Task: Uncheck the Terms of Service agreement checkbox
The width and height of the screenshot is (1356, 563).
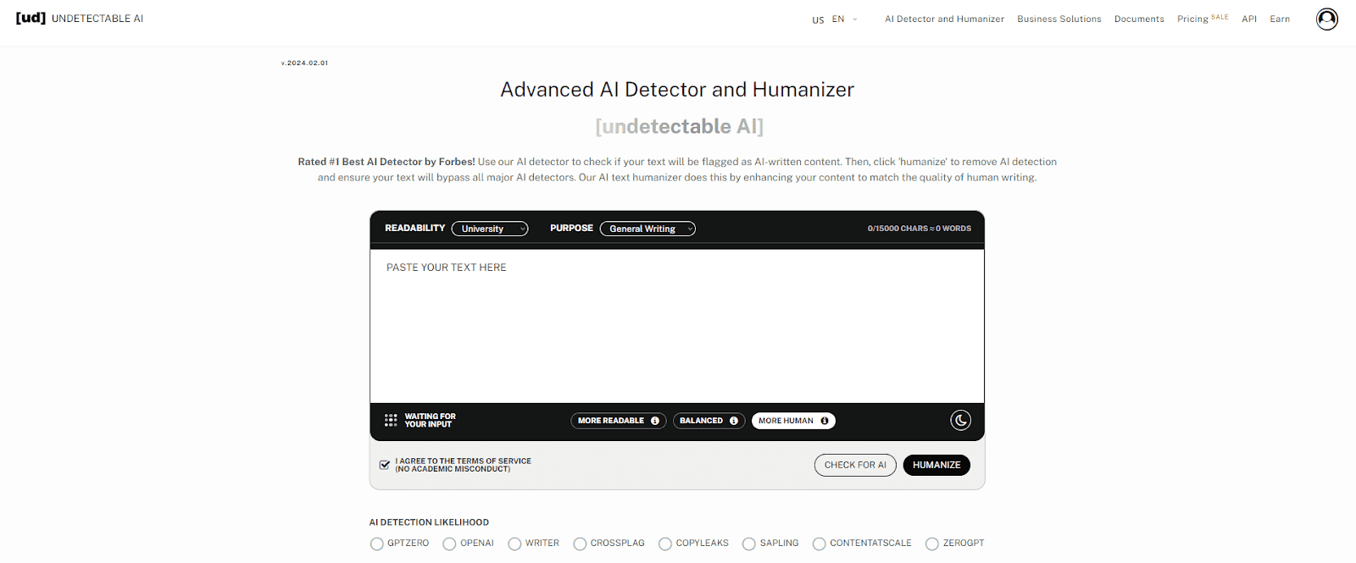Action: tap(385, 465)
